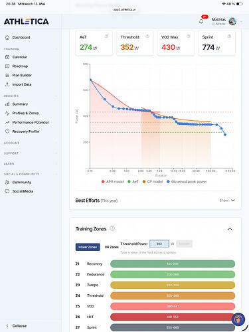
Task: Open Dashboard from sidebar menu
Action: pos(21,37)
